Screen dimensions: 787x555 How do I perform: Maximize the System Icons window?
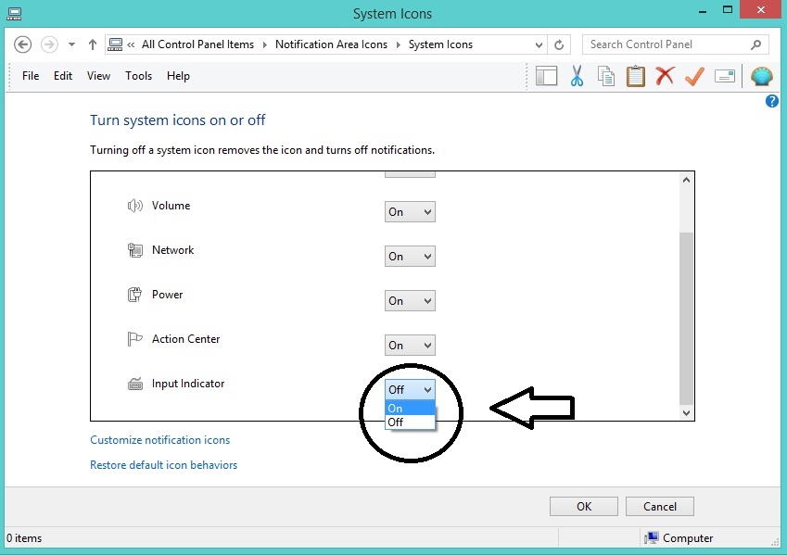tap(728, 10)
